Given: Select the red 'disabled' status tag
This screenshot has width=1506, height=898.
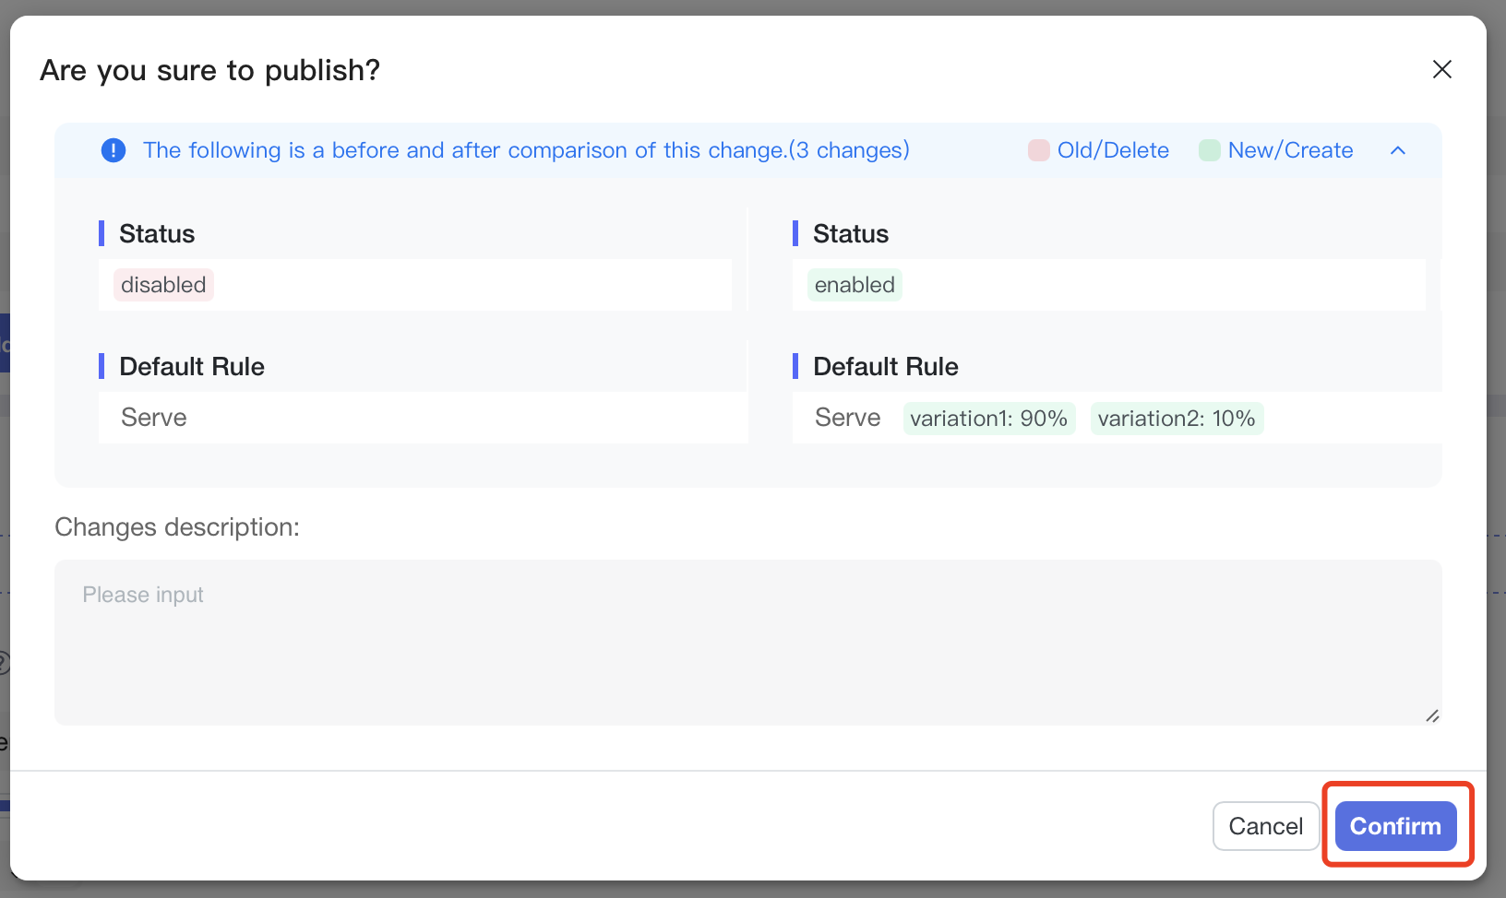Looking at the screenshot, I should (x=163, y=285).
